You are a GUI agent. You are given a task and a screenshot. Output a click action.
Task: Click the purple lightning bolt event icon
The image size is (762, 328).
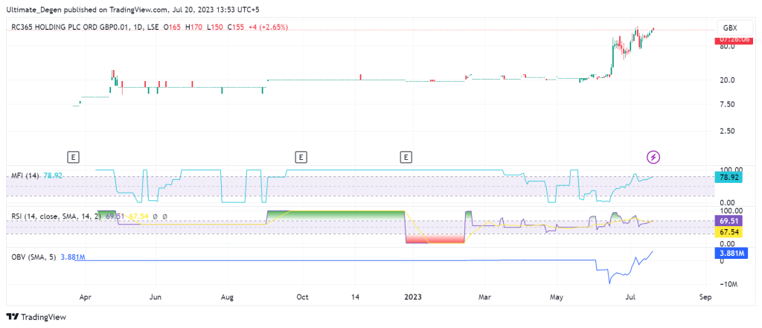click(653, 157)
